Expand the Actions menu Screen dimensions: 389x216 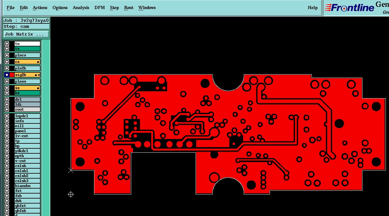point(40,8)
